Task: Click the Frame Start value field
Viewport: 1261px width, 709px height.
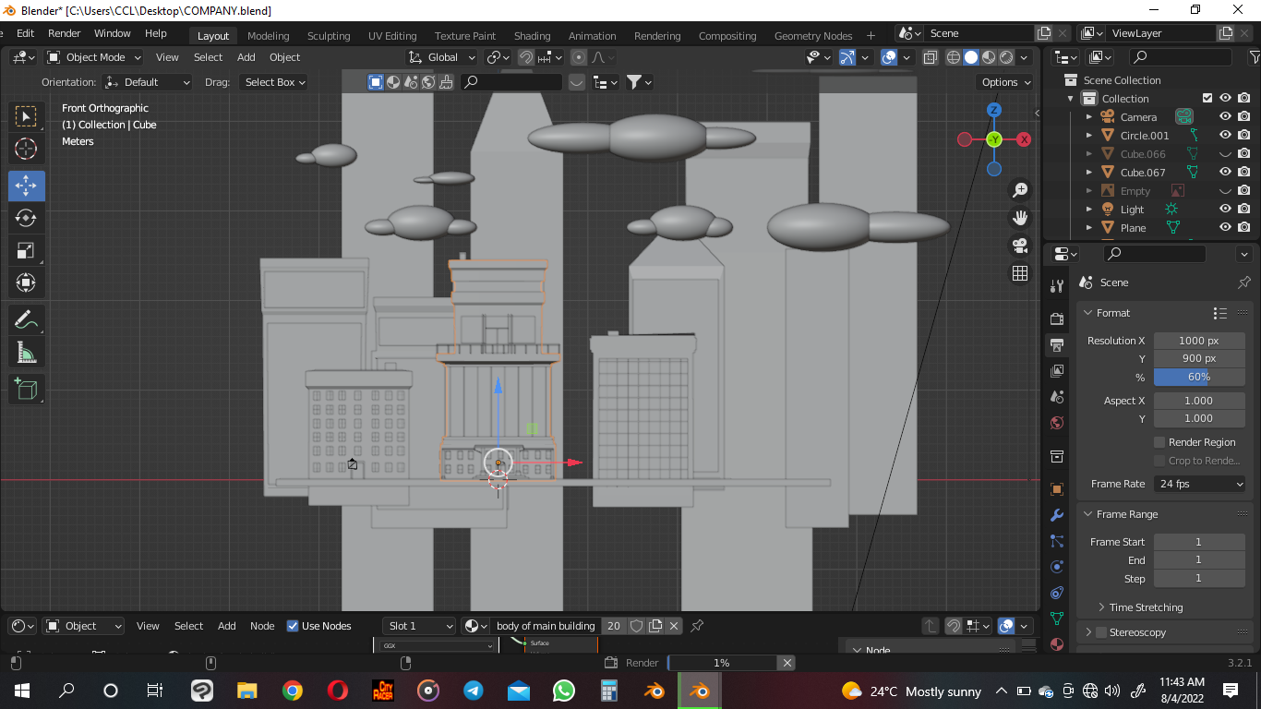Action: 1199,542
